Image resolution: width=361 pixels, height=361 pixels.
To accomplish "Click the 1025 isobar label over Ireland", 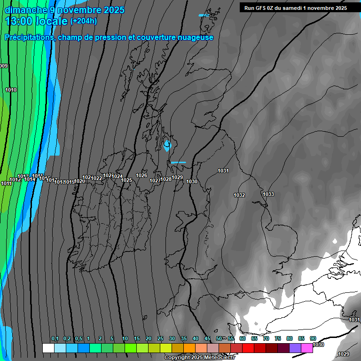I will pos(126,180).
